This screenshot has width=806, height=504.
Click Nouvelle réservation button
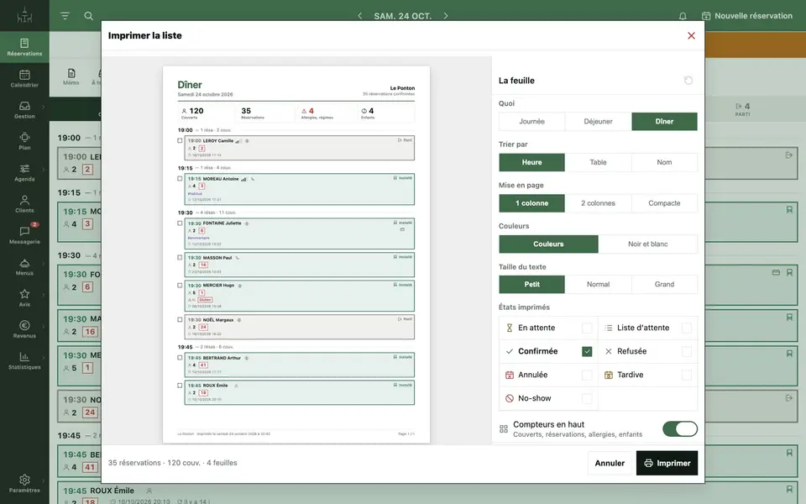click(x=747, y=16)
